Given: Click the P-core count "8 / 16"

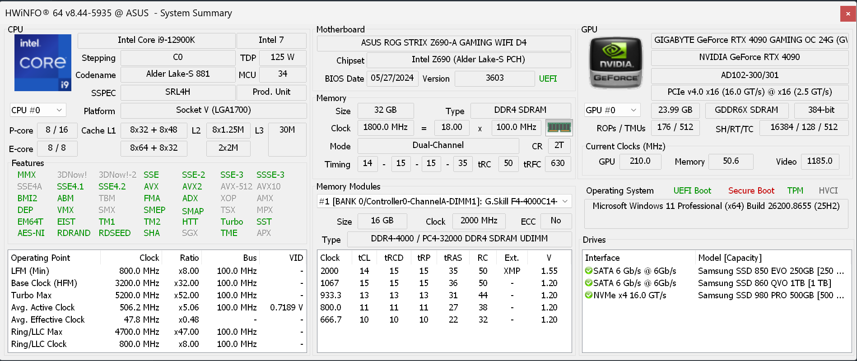Looking at the screenshot, I should pyautogui.click(x=57, y=130).
